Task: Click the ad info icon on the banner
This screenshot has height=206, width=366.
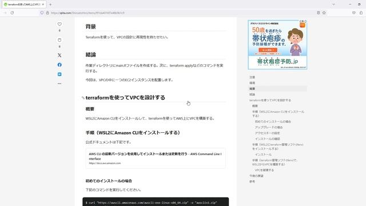Action: pyautogui.click(x=305, y=21)
